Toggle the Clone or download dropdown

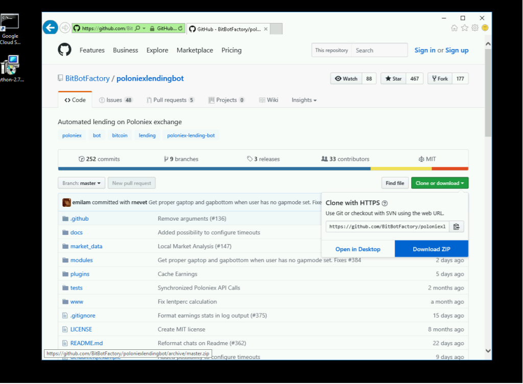[x=440, y=183]
